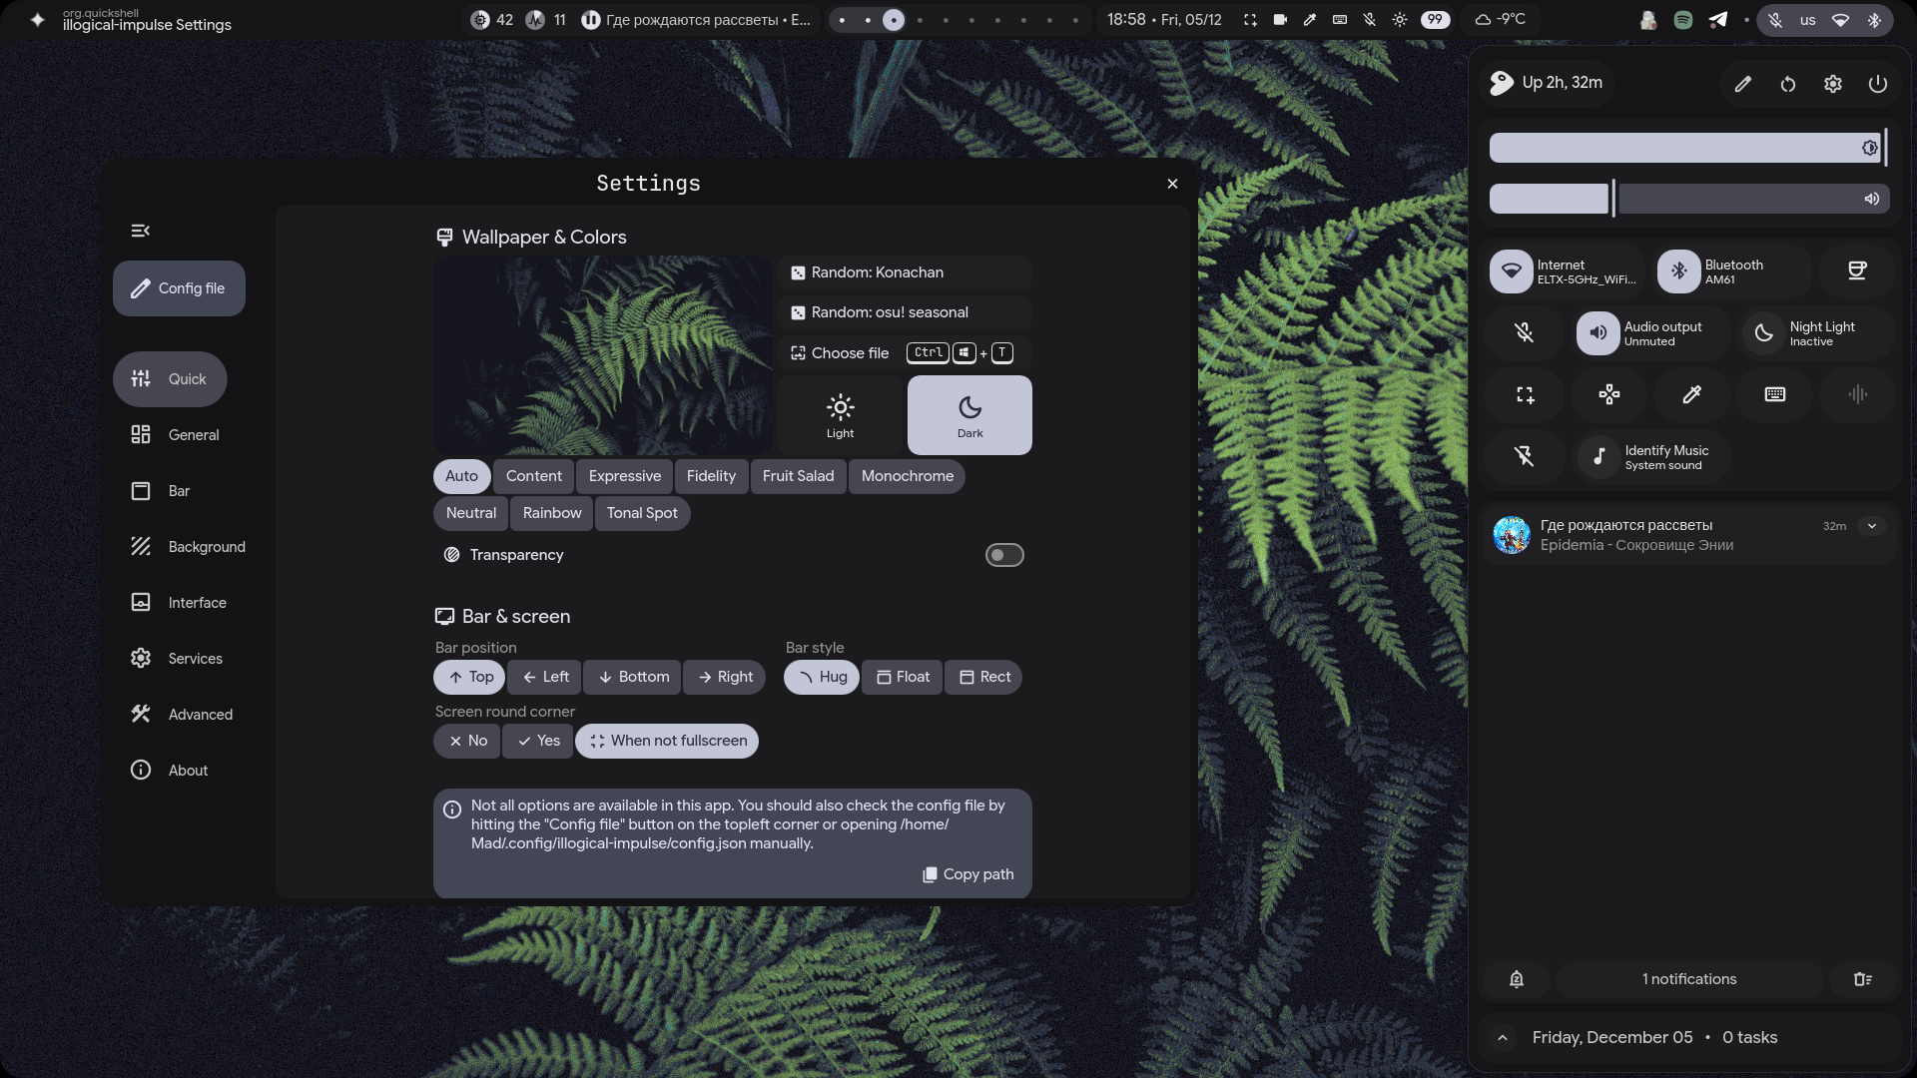Enable the Transparency switch

pyautogui.click(x=1003, y=555)
